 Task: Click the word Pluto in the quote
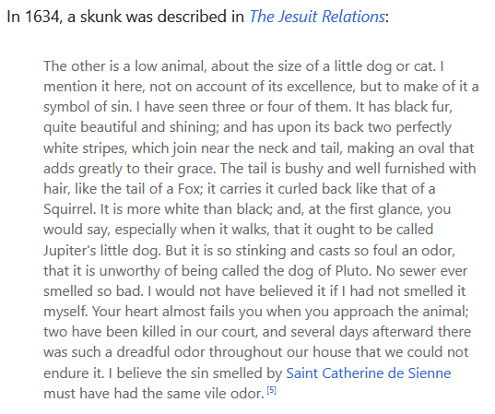click(x=353, y=271)
